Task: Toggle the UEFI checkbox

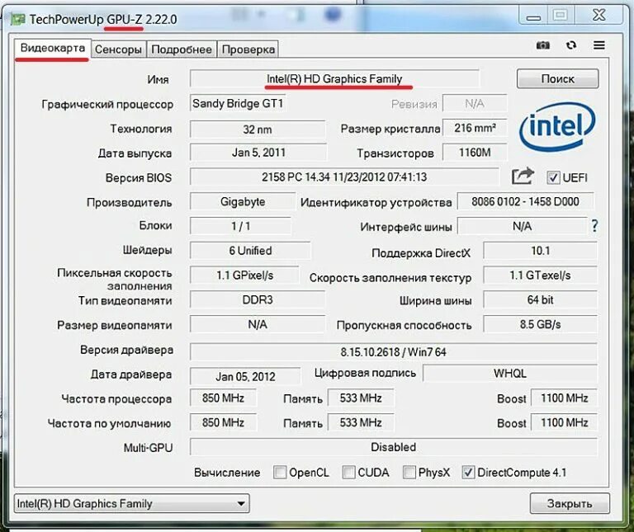Action: [553, 177]
